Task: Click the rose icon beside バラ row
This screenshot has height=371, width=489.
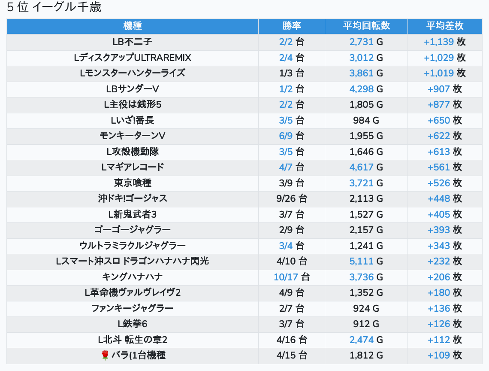Action: point(105,356)
